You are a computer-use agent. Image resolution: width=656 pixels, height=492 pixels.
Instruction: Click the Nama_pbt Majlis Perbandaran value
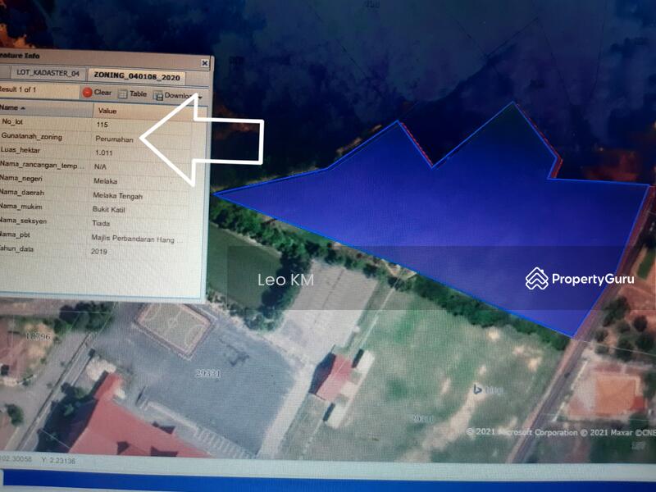click(135, 238)
